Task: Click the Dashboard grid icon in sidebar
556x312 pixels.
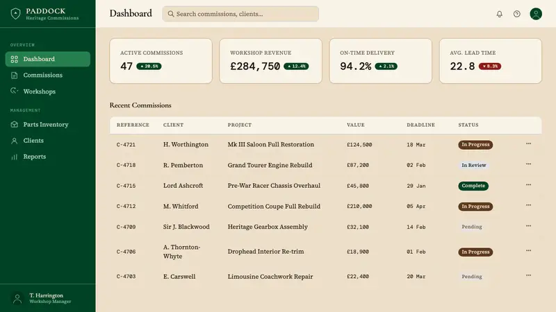Action: 14,59
